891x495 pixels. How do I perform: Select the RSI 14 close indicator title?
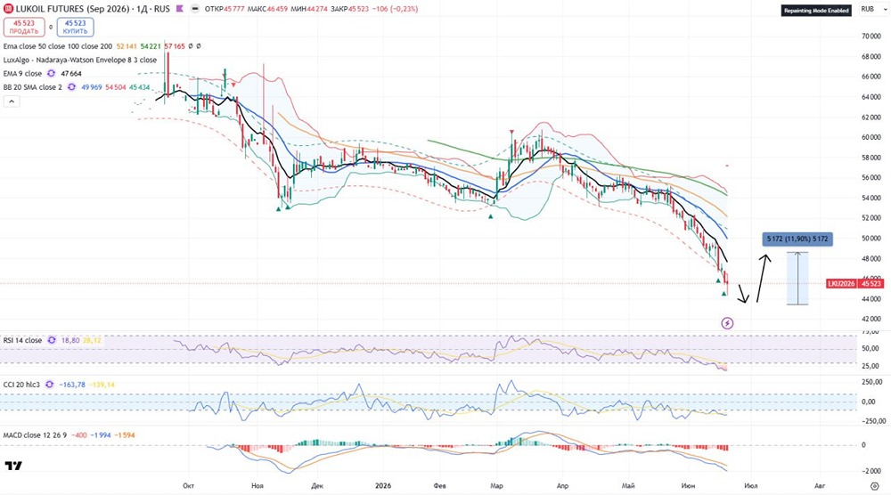(22, 340)
